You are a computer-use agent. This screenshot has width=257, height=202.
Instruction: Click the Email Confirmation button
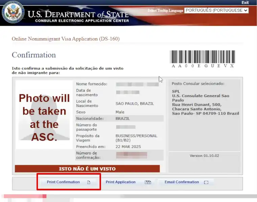(186, 182)
